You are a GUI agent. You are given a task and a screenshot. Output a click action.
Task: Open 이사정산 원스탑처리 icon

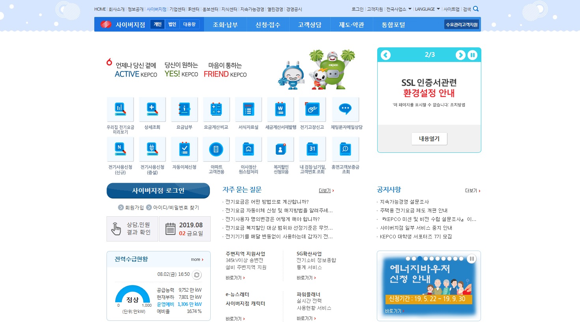coord(248,149)
